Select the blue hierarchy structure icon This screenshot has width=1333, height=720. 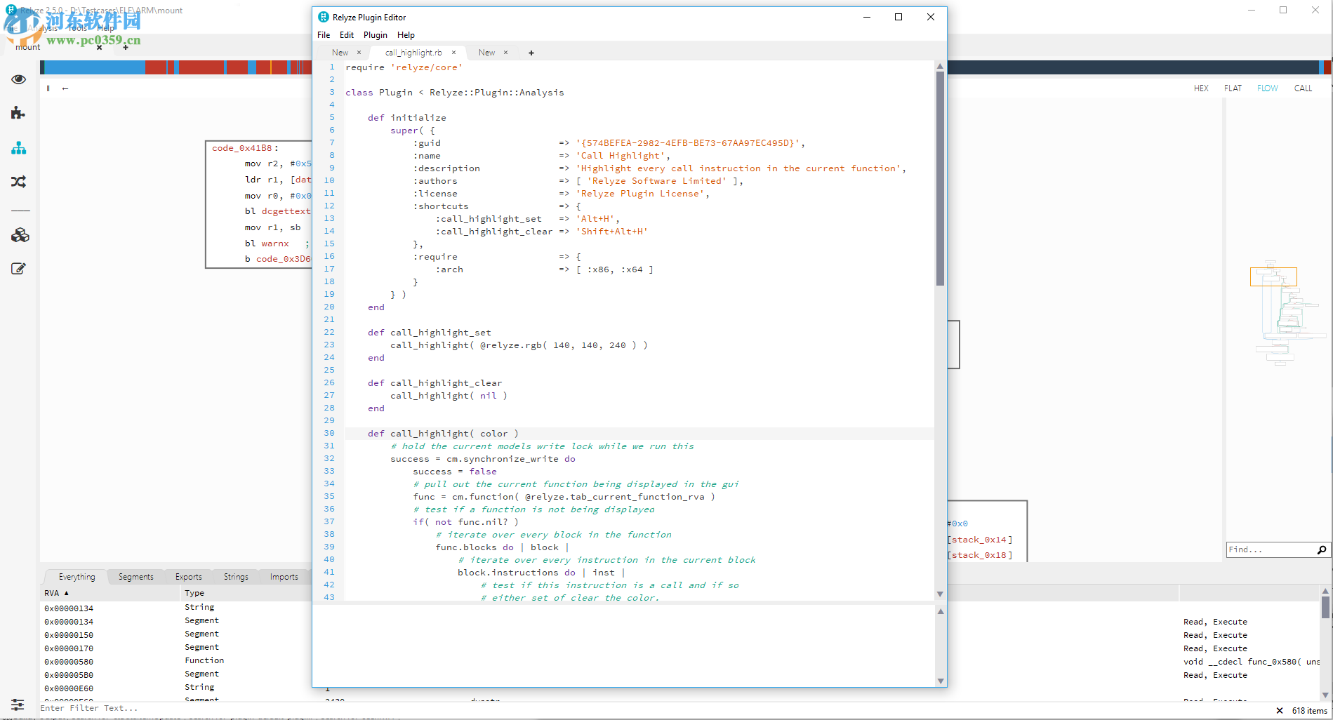tap(19, 148)
